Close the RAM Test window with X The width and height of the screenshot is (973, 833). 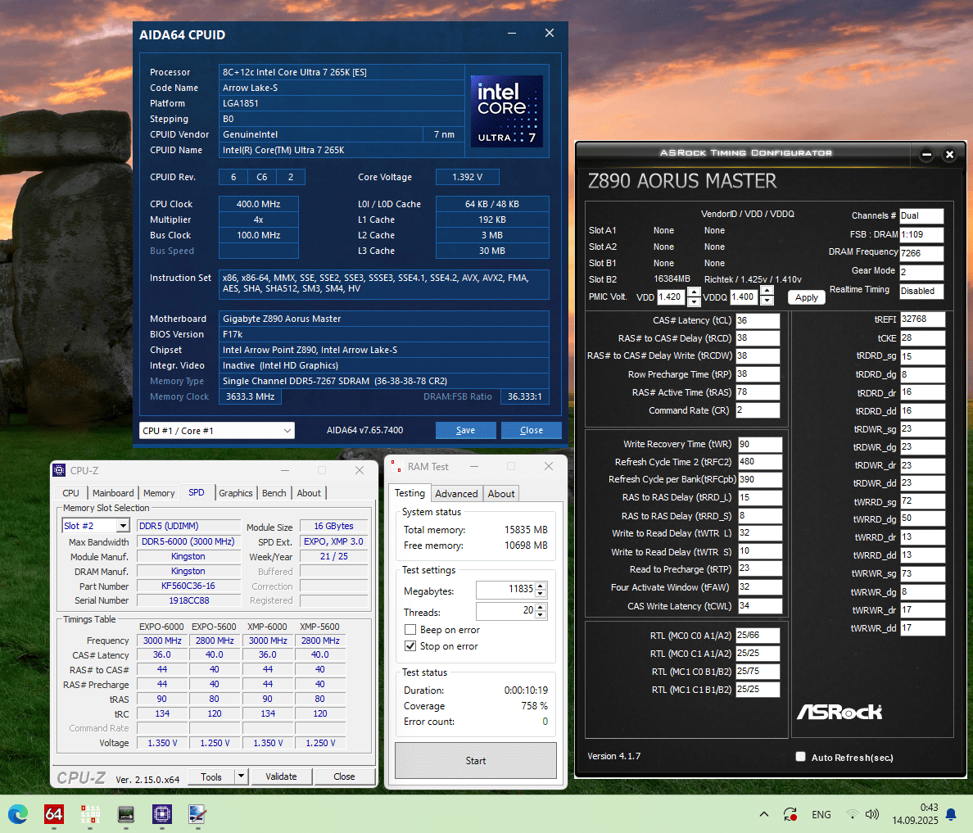[549, 466]
